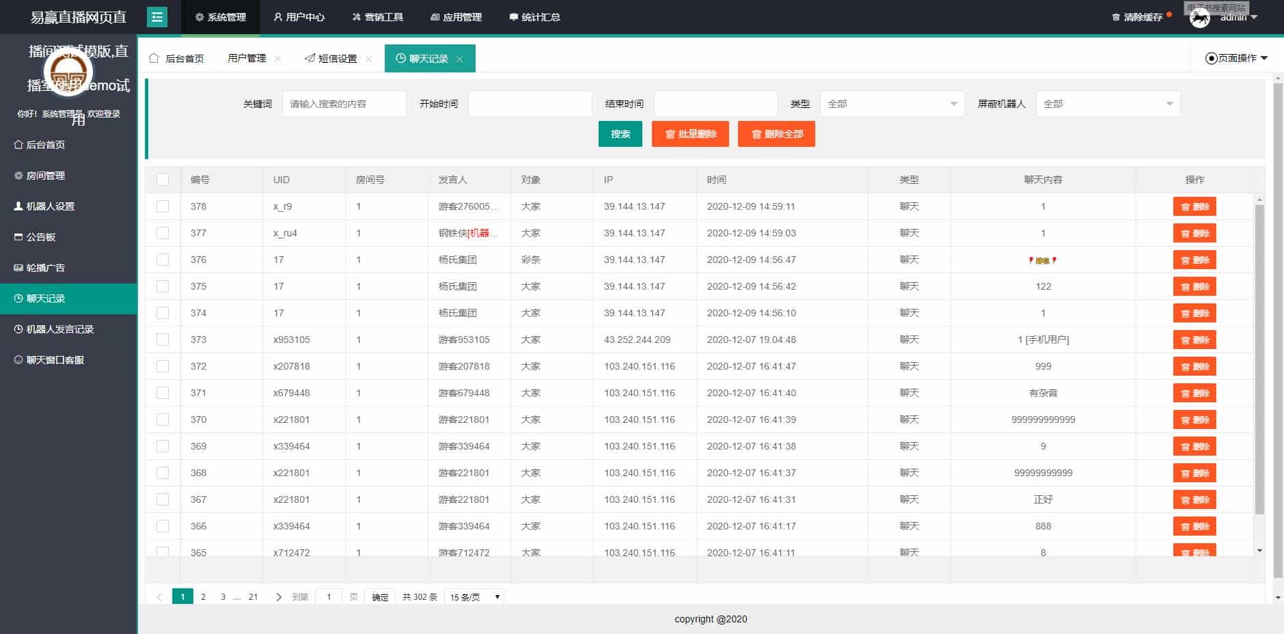Viewport: 1284px width, 634px height.
Task: Open the 系统管理 top menu
Action: click(x=220, y=17)
